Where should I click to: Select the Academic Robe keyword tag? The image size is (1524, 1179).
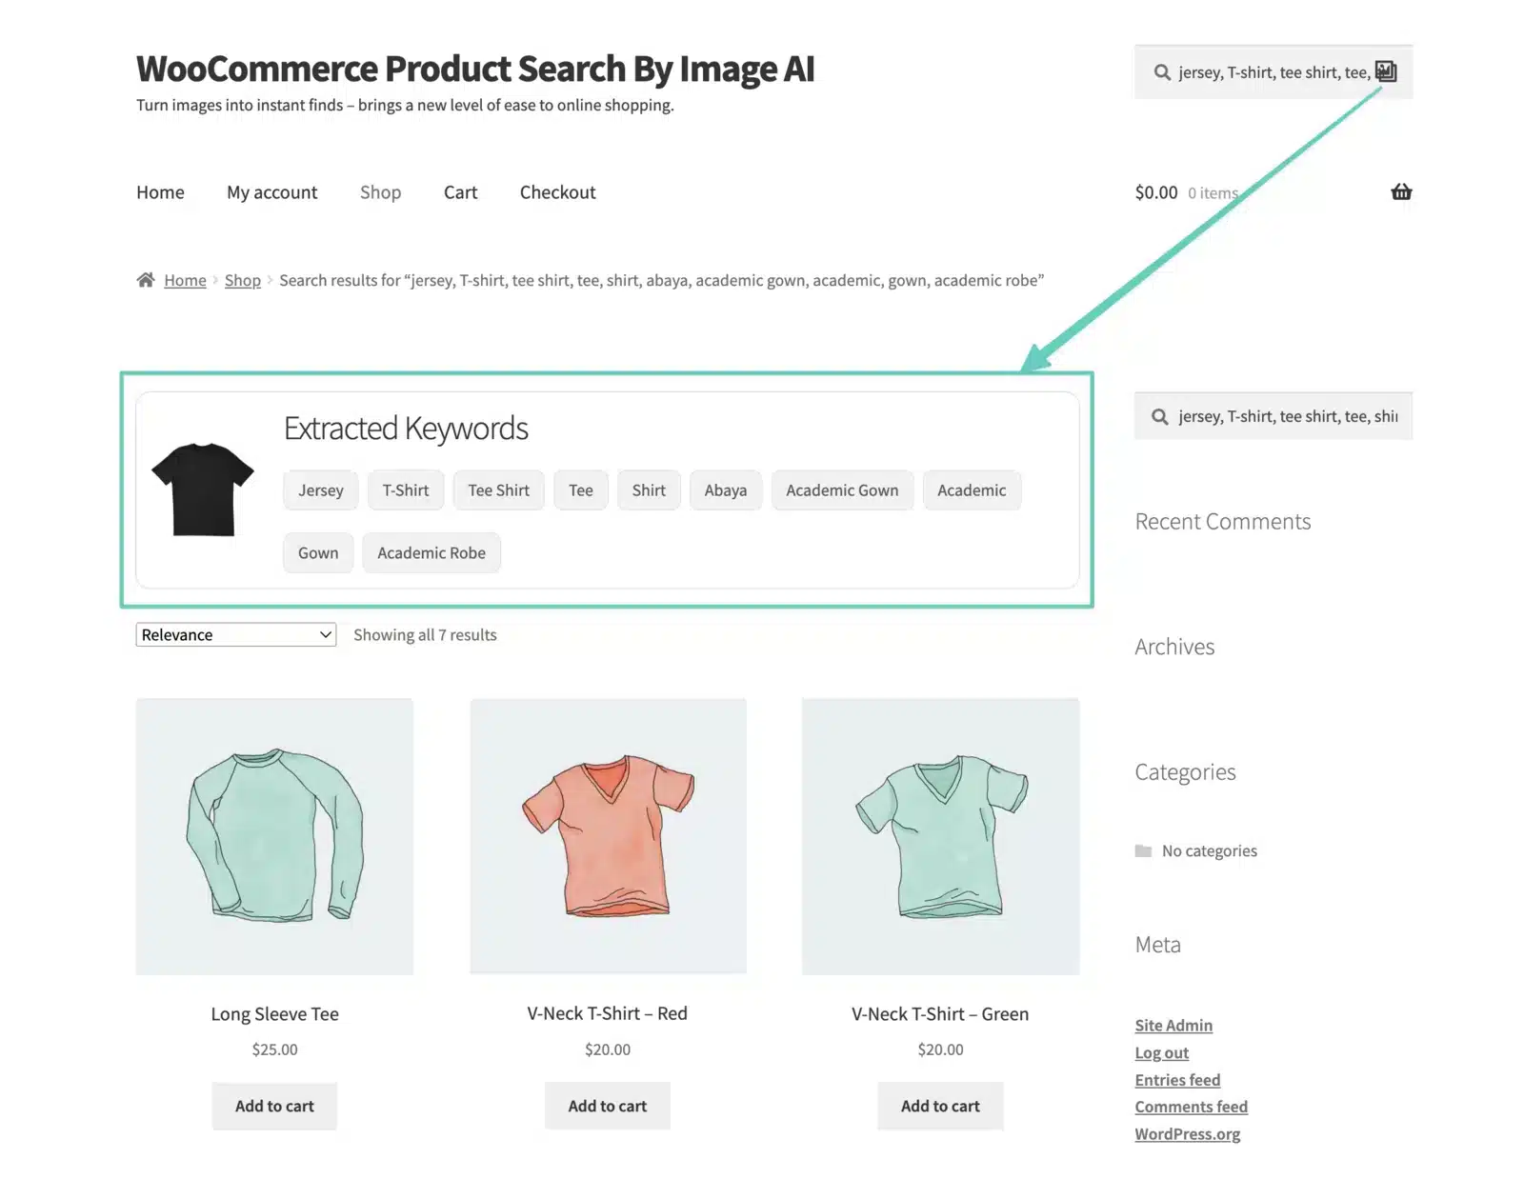(x=431, y=553)
